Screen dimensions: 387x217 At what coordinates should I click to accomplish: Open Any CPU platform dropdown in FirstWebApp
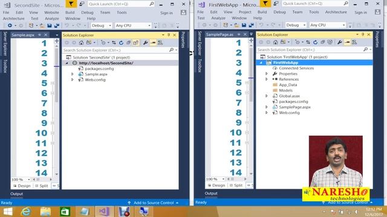[327, 25]
